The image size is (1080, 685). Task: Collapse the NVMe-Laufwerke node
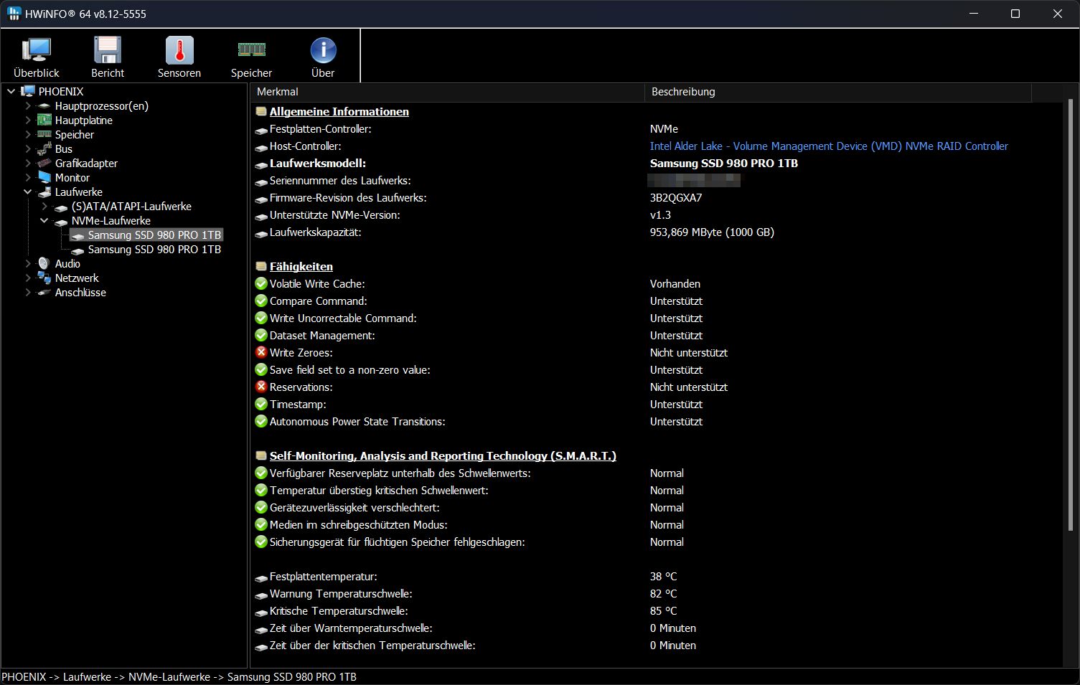(44, 220)
